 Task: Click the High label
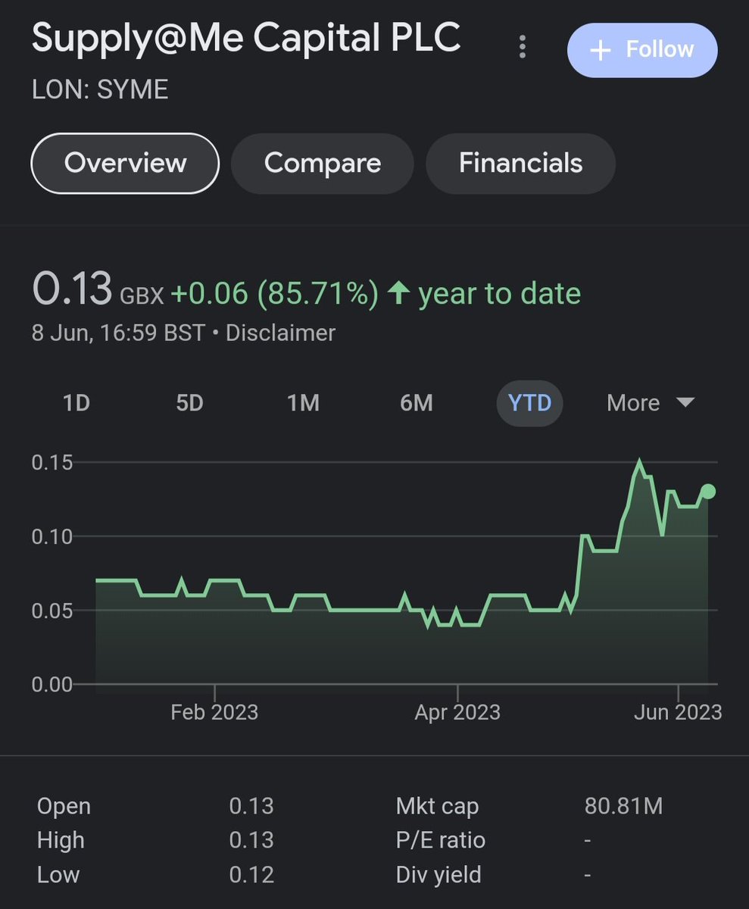coord(61,840)
